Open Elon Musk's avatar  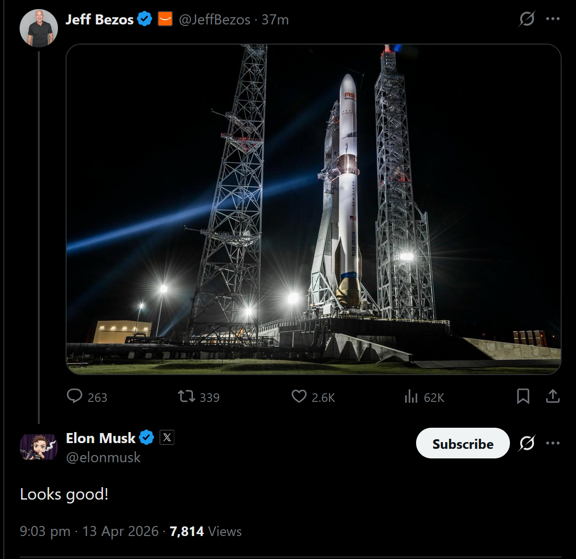click(38, 447)
